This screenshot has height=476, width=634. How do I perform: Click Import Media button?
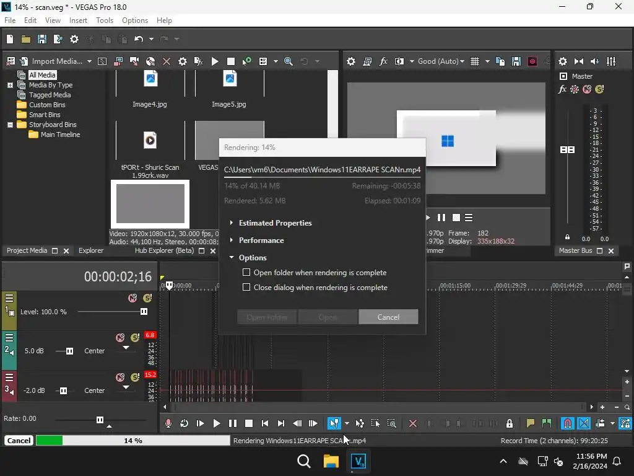point(51,61)
